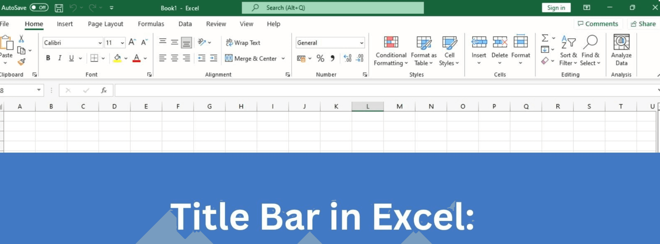The image size is (660, 244).
Task: Click Increase Decimal icon
Action: [x=347, y=58]
